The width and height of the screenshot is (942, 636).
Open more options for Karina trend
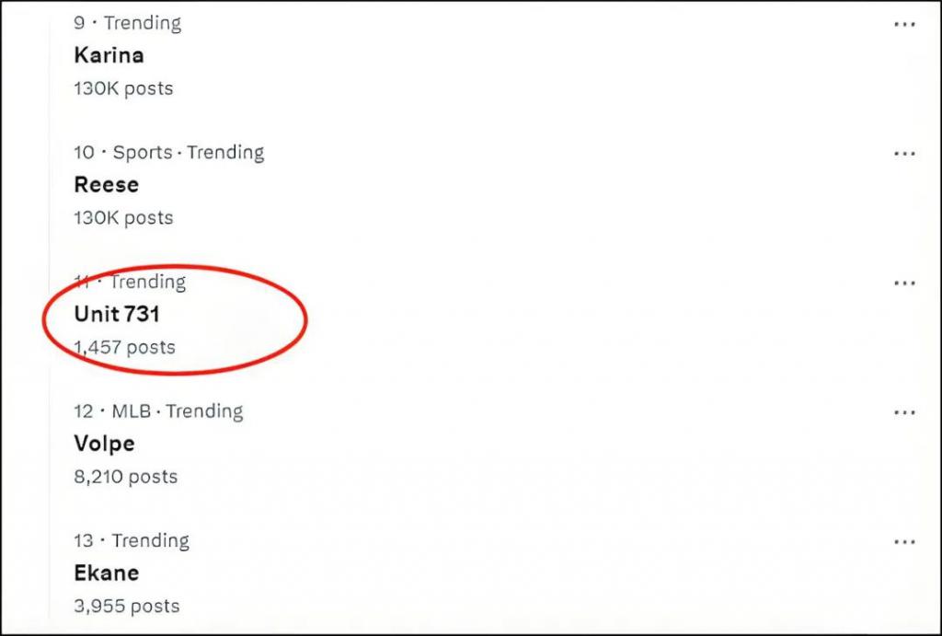(x=904, y=25)
